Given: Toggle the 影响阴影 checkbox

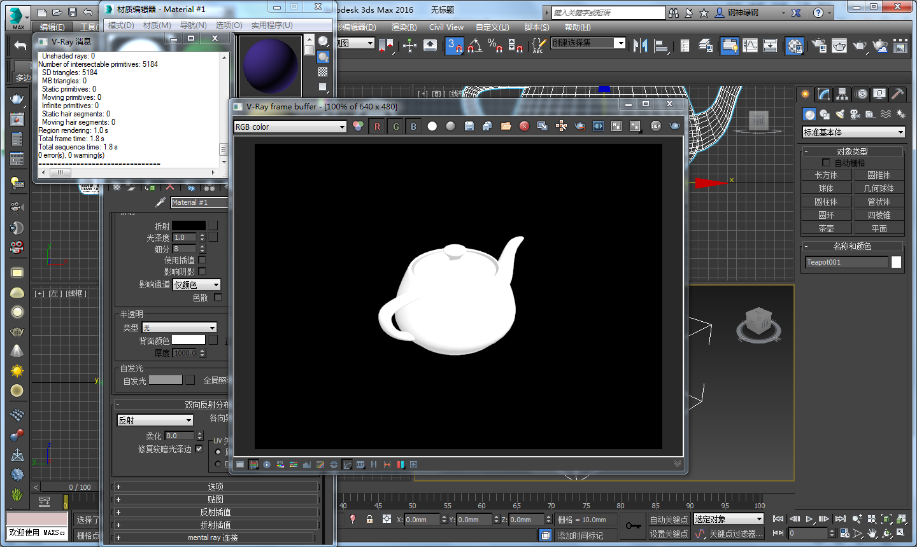Looking at the screenshot, I should tap(202, 272).
